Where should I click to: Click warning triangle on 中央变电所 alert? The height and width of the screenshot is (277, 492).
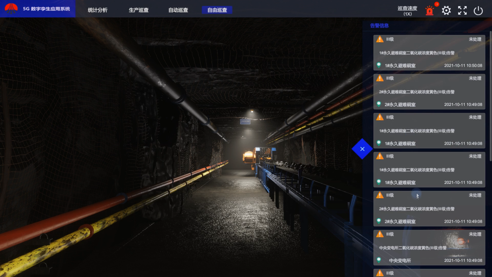(x=380, y=234)
